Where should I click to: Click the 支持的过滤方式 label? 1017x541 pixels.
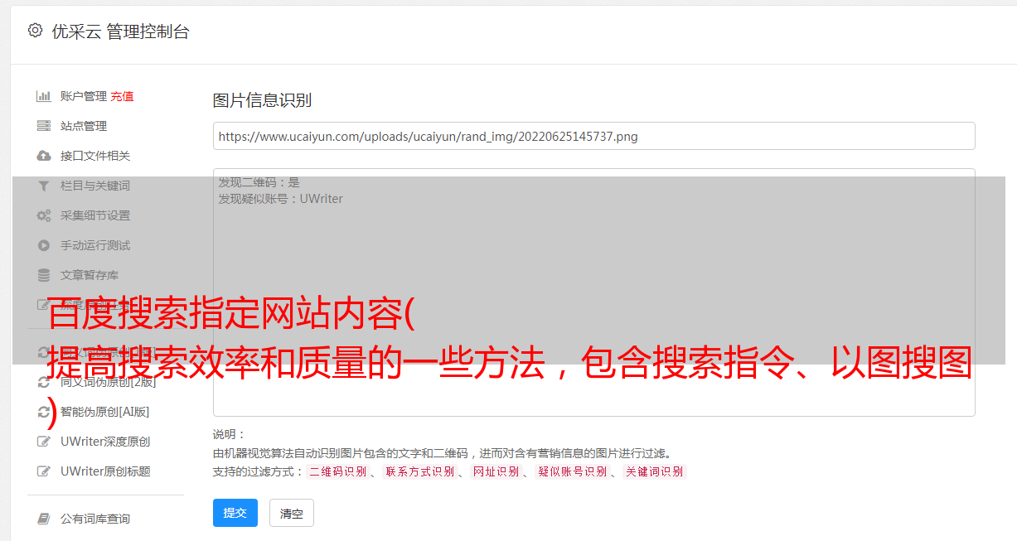[258, 471]
